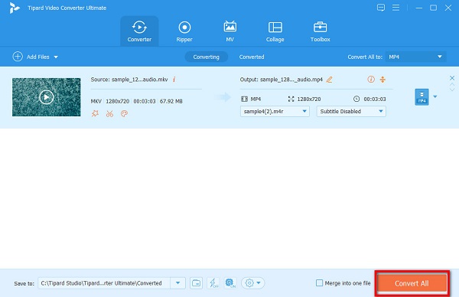Screen dimensions: 459x297
Task: Click the Save to path field
Action: click(x=104, y=283)
